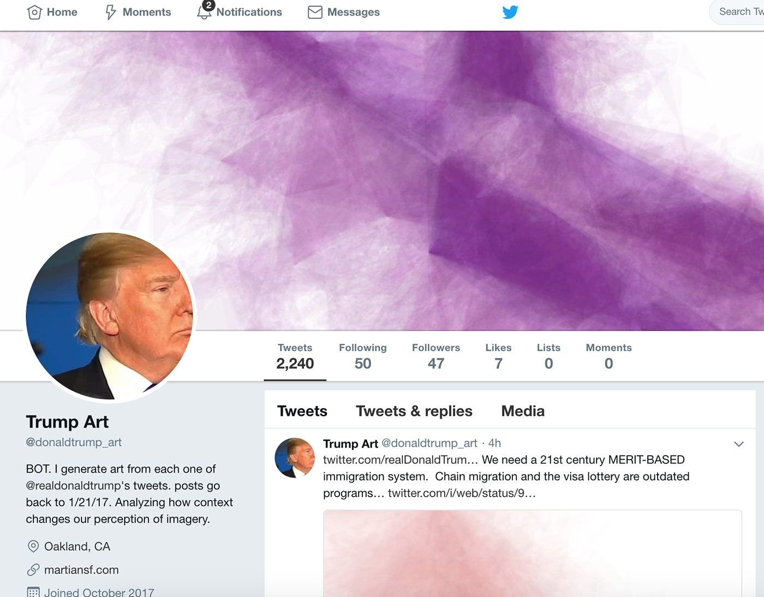764x597 pixels.
Task: Open the large Trump Art profile photo
Action: tap(110, 316)
